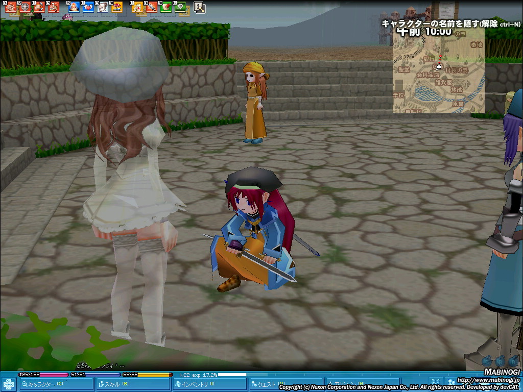
Task: Click the 風車 label on the minimap
Action: tap(458, 104)
